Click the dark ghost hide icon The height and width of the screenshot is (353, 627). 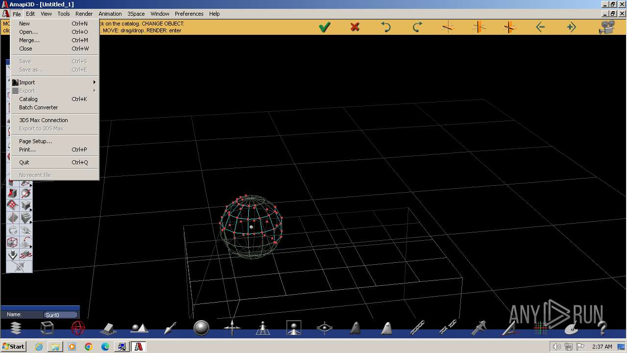(356, 328)
